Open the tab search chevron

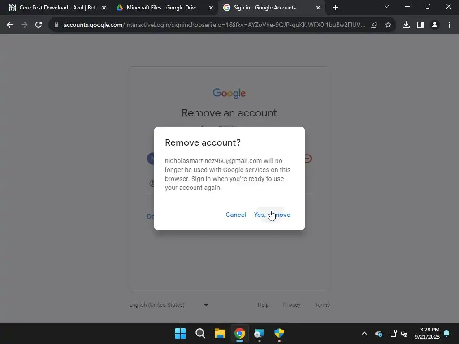(387, 6)
